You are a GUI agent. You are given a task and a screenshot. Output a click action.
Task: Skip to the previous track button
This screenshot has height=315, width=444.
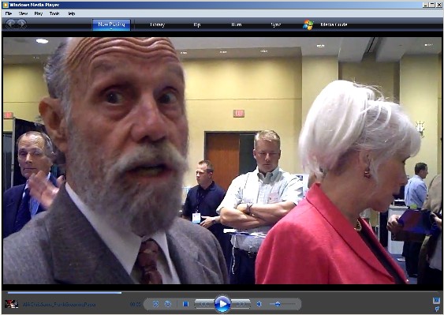204,304
